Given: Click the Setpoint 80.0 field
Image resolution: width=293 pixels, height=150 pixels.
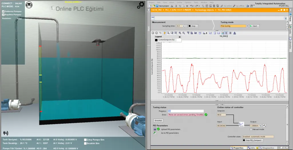Looking at the screenshot, I should click(221, 115).
